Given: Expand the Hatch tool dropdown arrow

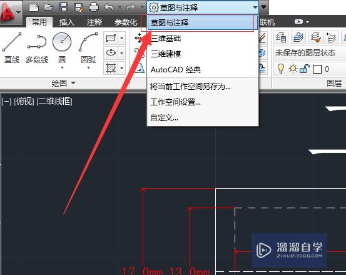Looking at the screenshot, I should (121, 68).
